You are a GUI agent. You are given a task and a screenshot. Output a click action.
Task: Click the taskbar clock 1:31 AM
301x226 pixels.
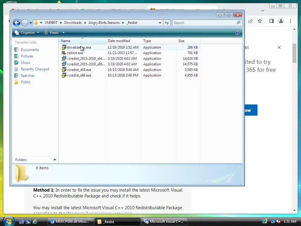pos(290,222)
